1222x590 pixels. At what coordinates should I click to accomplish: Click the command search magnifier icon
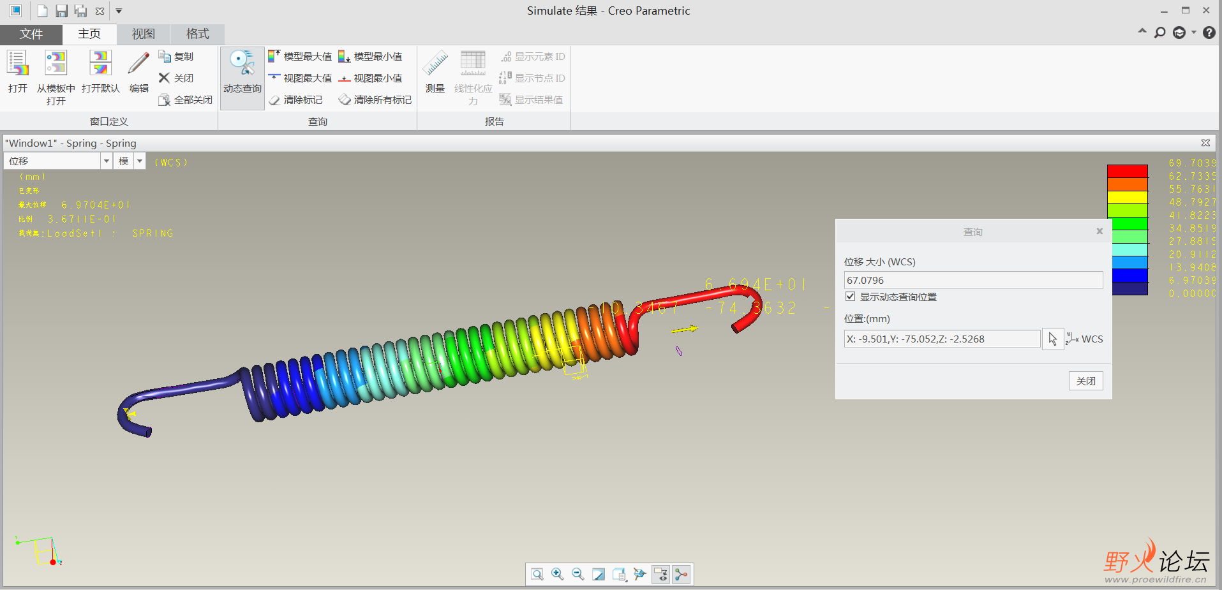1160,33
